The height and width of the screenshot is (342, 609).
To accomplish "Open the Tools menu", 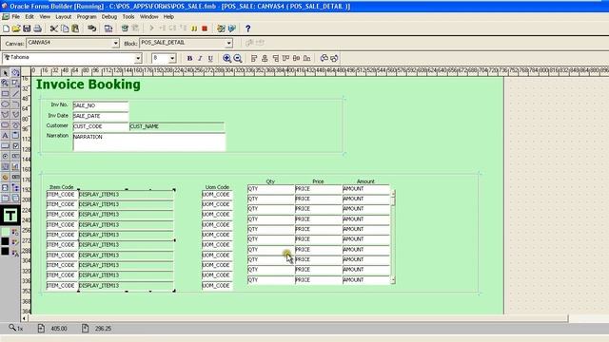I will (x=128, y=17).
